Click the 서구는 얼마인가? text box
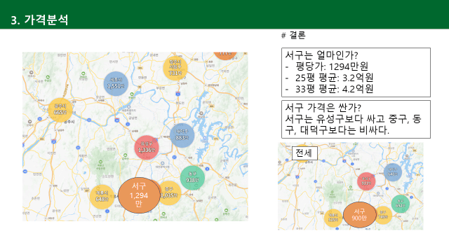This screenshot has width=449, height=252. 356,72
